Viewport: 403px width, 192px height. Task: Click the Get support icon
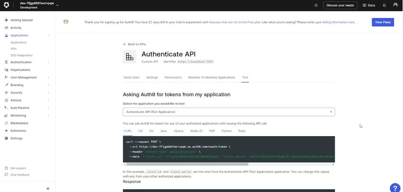tap(7, 168)
